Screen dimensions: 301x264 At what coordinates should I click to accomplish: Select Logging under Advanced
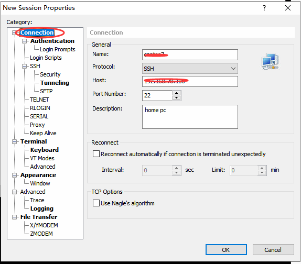[42, 208]
